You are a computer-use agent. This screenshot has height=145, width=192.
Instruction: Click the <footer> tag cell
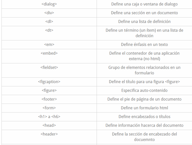point(49,99)
